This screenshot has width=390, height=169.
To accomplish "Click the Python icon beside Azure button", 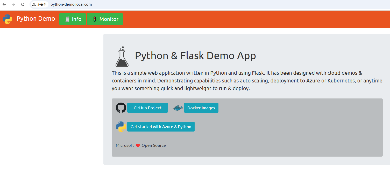I will (121, 127).
